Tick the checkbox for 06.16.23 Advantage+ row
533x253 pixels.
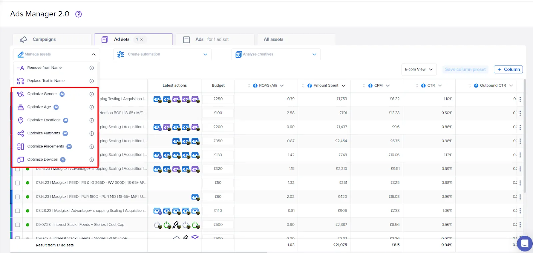point(18,170)
